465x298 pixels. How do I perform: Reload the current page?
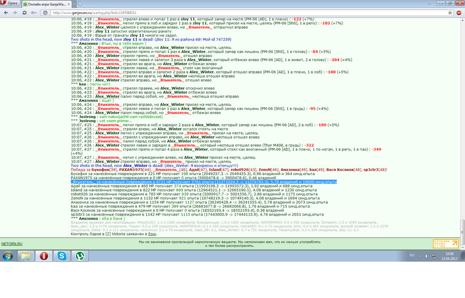point(24,13)
